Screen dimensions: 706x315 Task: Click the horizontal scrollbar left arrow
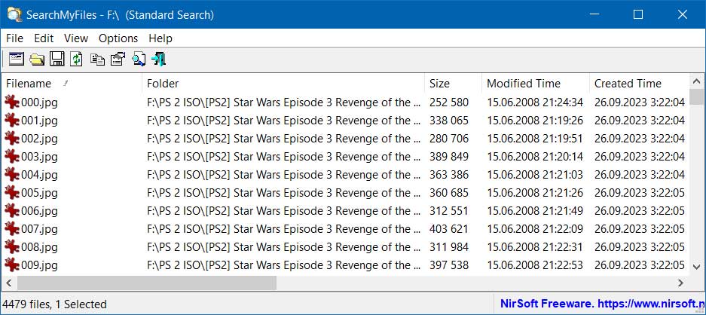(x=8, y=283)
